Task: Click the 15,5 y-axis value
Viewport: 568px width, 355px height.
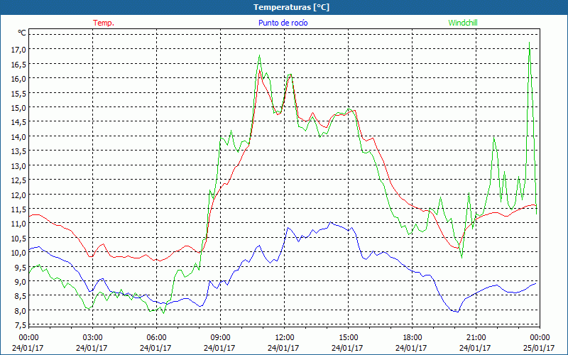Action: (19, 93)
